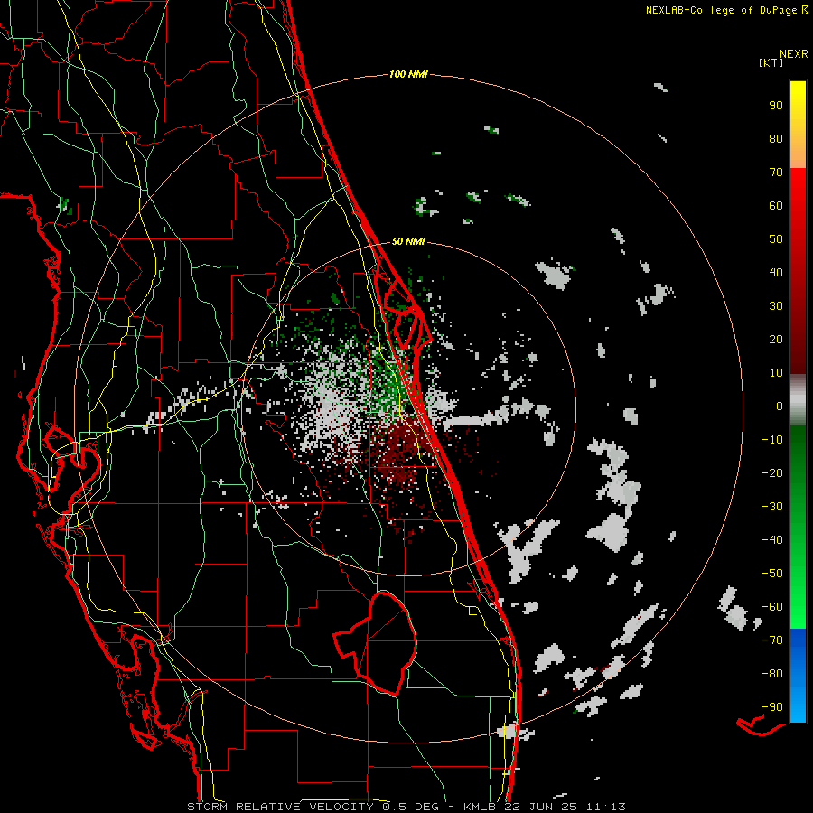Select the "22 JUN 25" date in caption
This screenshot has width=813, height=813.
coord(541,807)
